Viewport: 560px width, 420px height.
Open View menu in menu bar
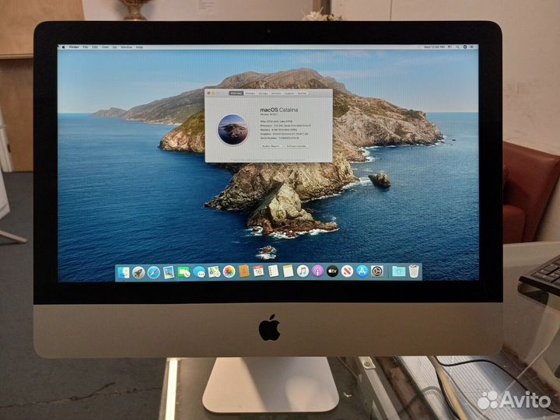[x=105, y=47]
